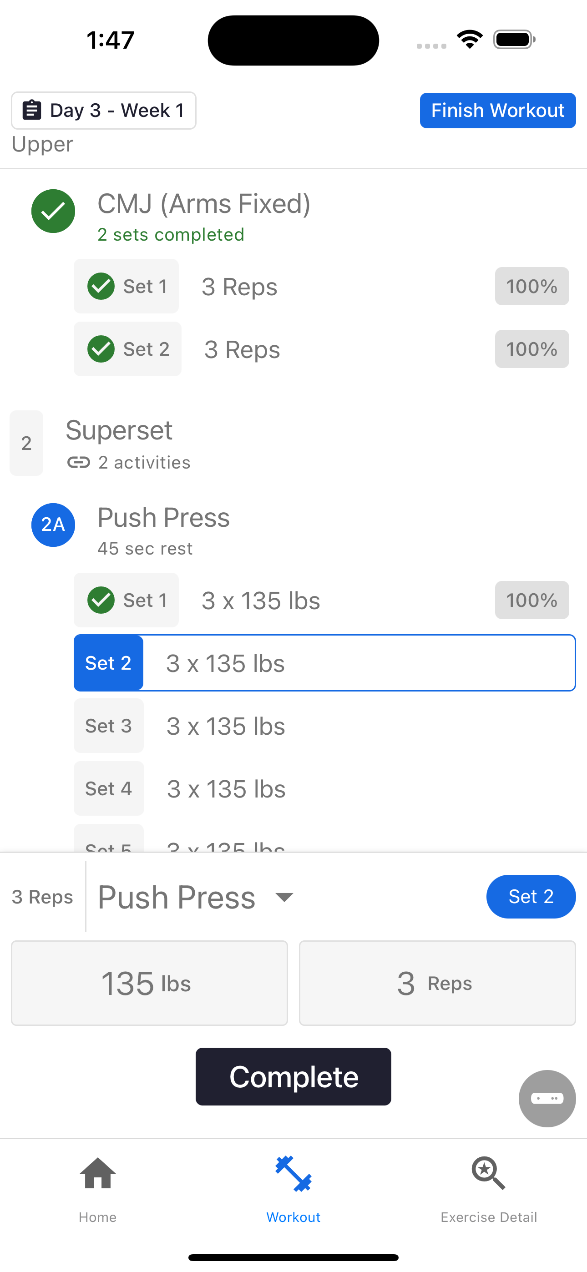Toggle CMJ Set 1 completed checkmark
The width and height of the screenshot is (587, 1272).
point(101,287)
